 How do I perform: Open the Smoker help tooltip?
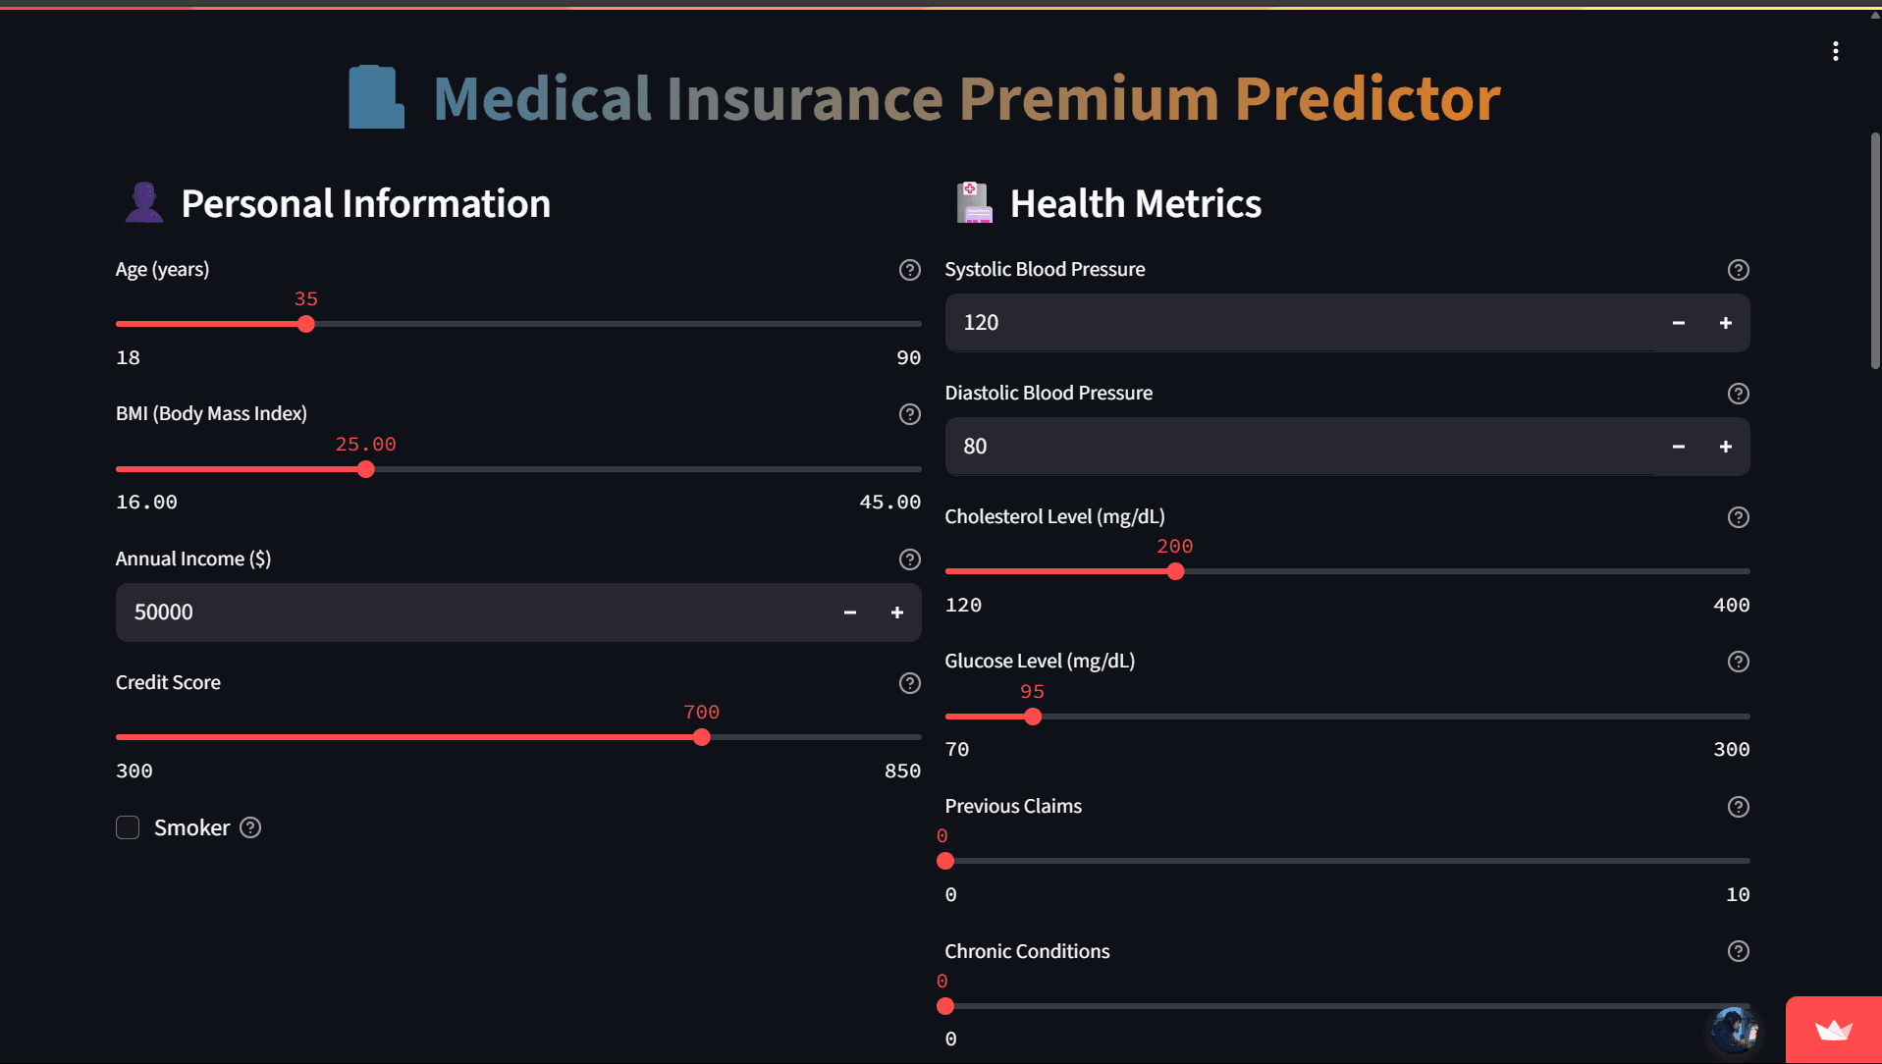[250, 827]
